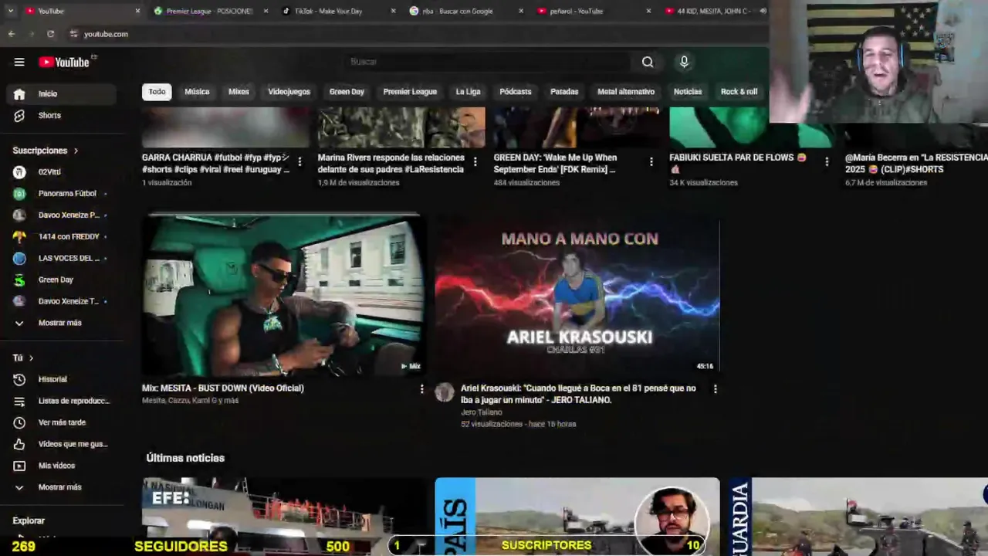Viewport: 988px width, 556px height.
Task: Open LAS VOCES DEL... subscription channel
Action: [62, 259]
